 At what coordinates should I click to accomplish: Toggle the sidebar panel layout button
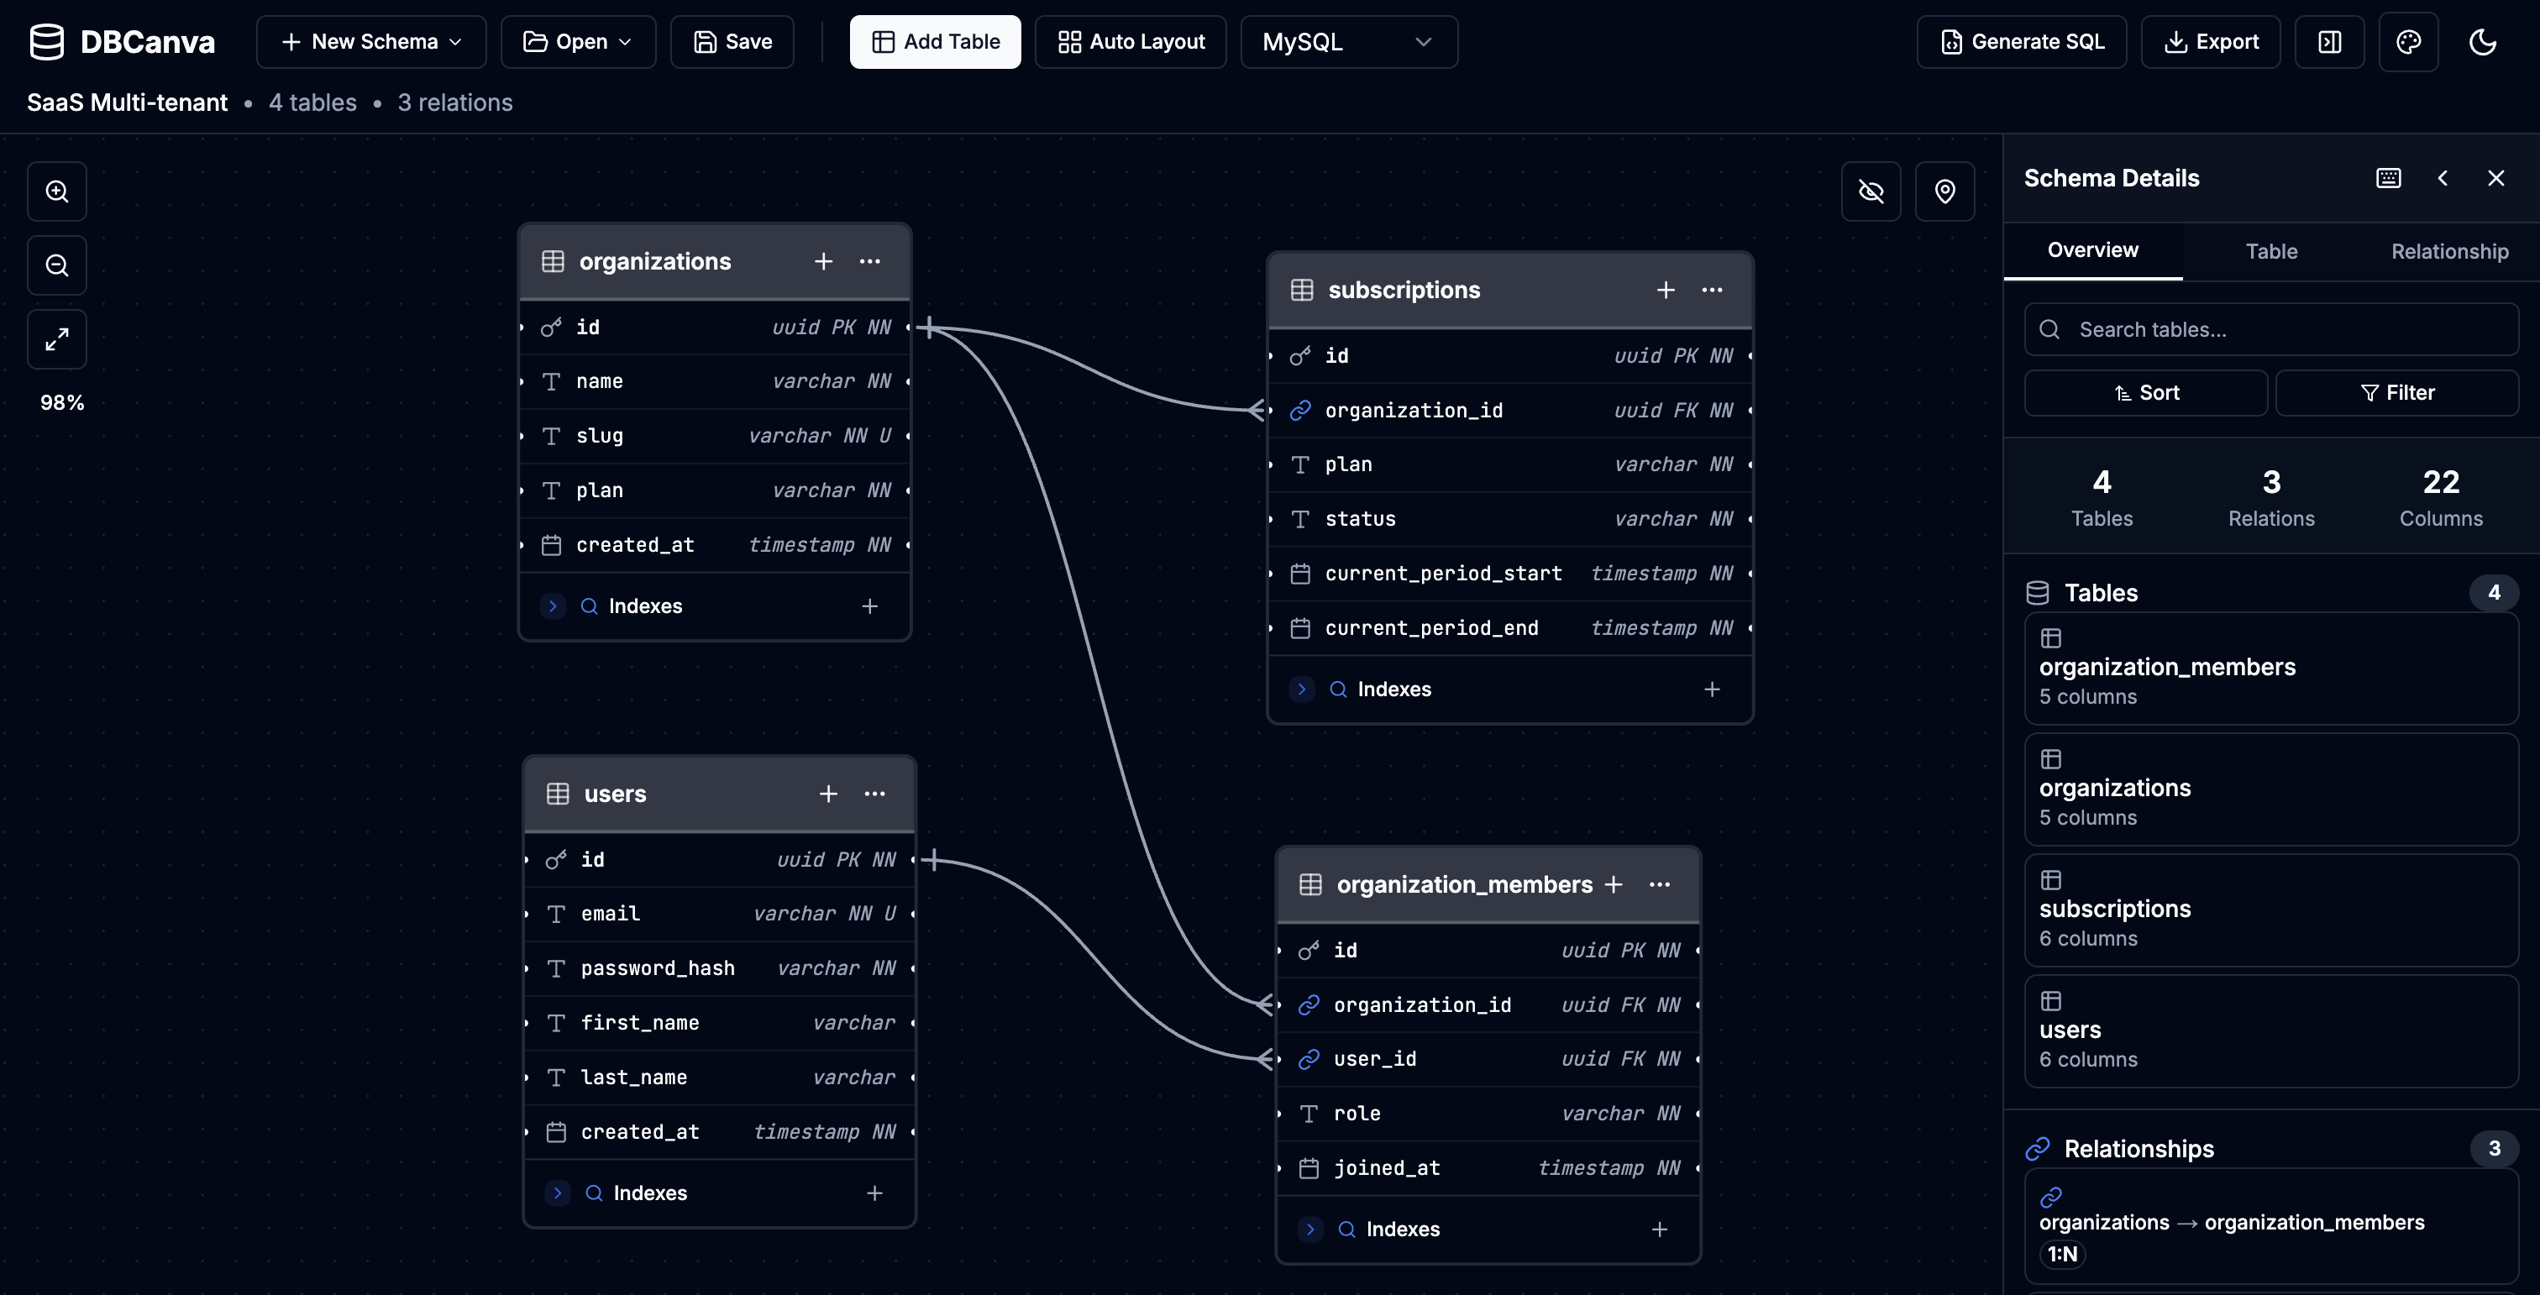pyautogui.click(x=2329, y=41)
